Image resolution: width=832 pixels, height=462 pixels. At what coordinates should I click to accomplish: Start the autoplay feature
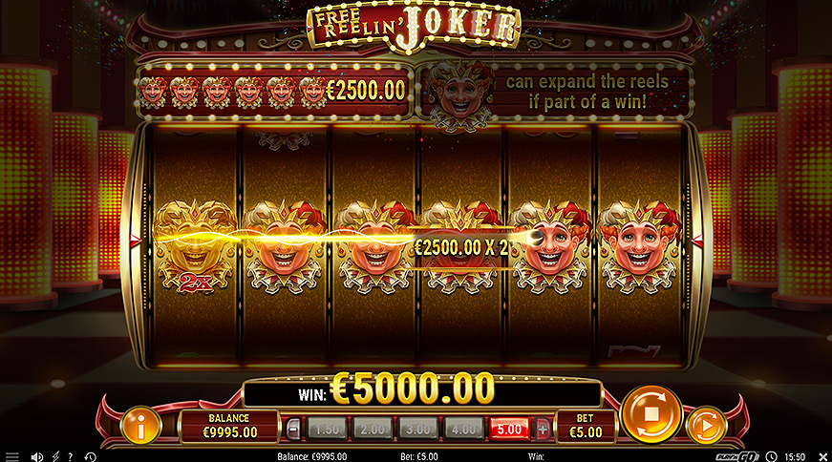click(706, 425)
